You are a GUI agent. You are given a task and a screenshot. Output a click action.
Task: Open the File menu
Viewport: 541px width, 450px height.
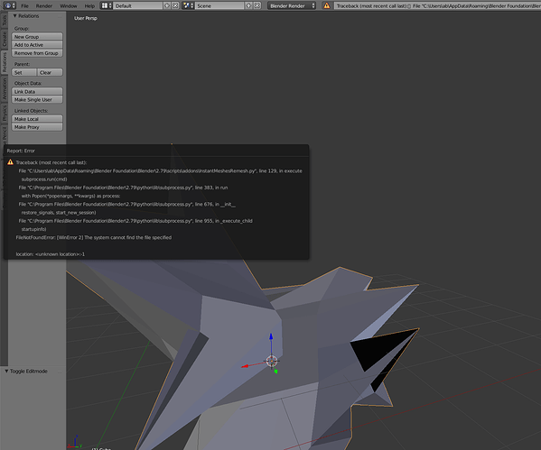pos(25,5)
